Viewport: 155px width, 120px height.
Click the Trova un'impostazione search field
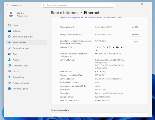[x=78, y=5]
